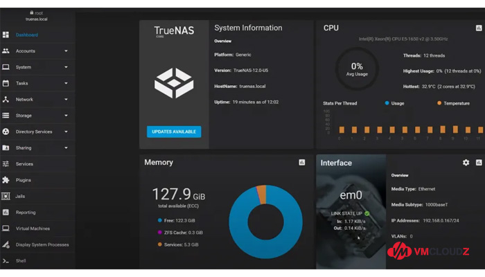Open the Dashboard menu item
This screenshot has width=485, height=277.
tap(37, 35)
